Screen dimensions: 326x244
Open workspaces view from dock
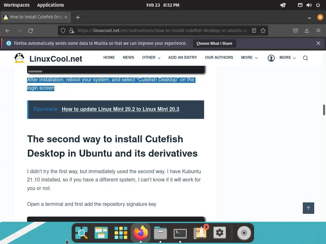(101, 233)
